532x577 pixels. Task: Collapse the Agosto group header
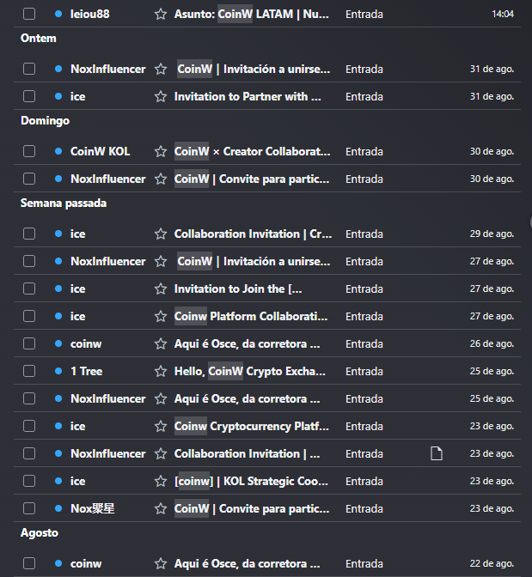click(x=40, y=533)
